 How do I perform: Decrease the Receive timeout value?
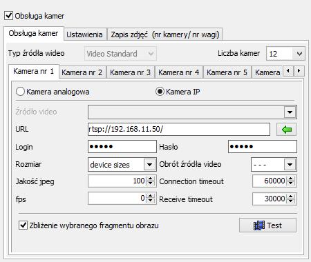tap(291, 201)
